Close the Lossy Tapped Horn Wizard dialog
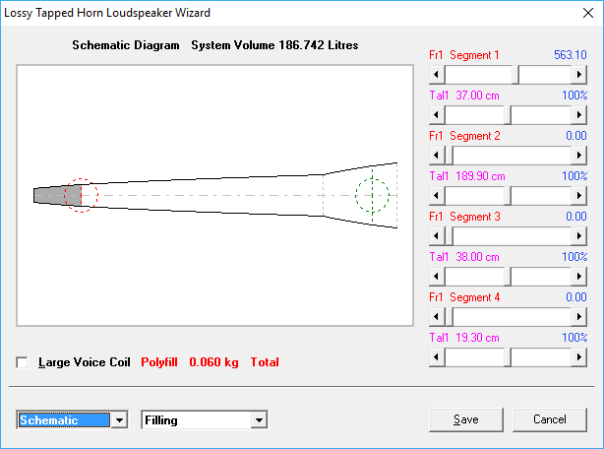The height and width of the screenshot is (449, 604). point(588,13)
